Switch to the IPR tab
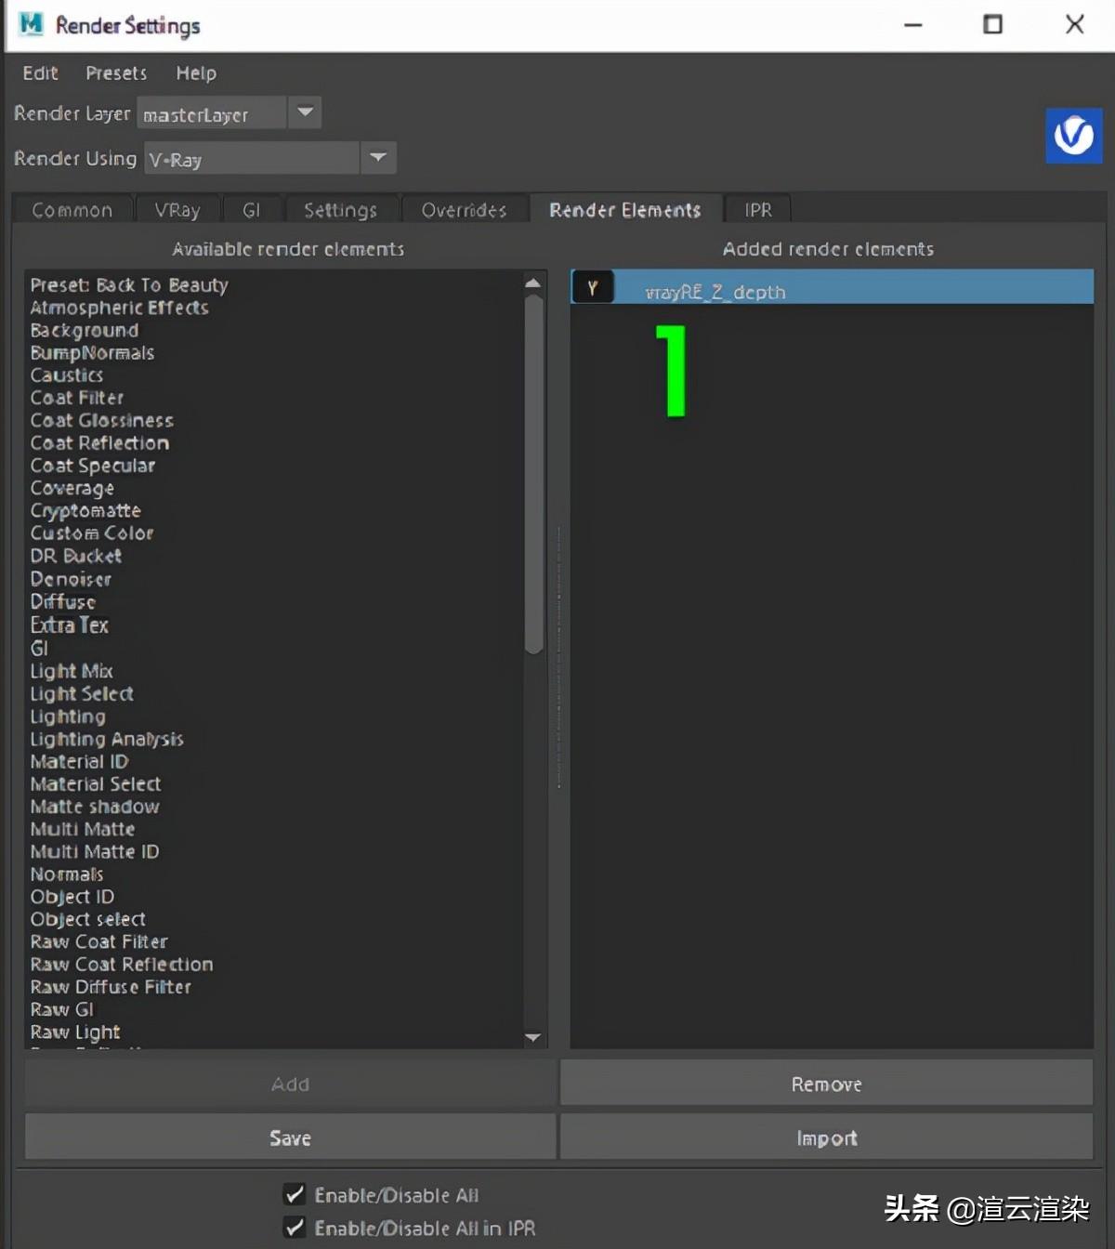 click(758, 210)
